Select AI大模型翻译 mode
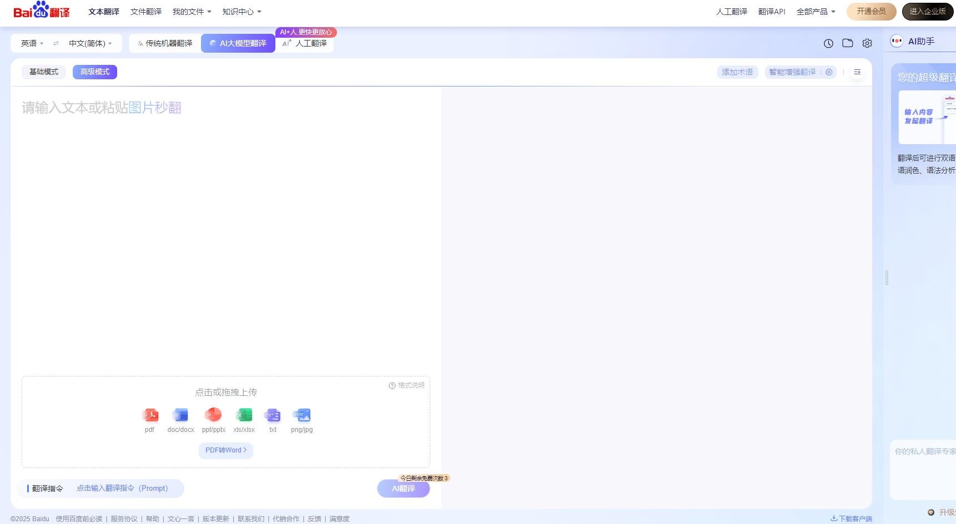This screenshot has height=524, width=956. [x=238, y=43]
